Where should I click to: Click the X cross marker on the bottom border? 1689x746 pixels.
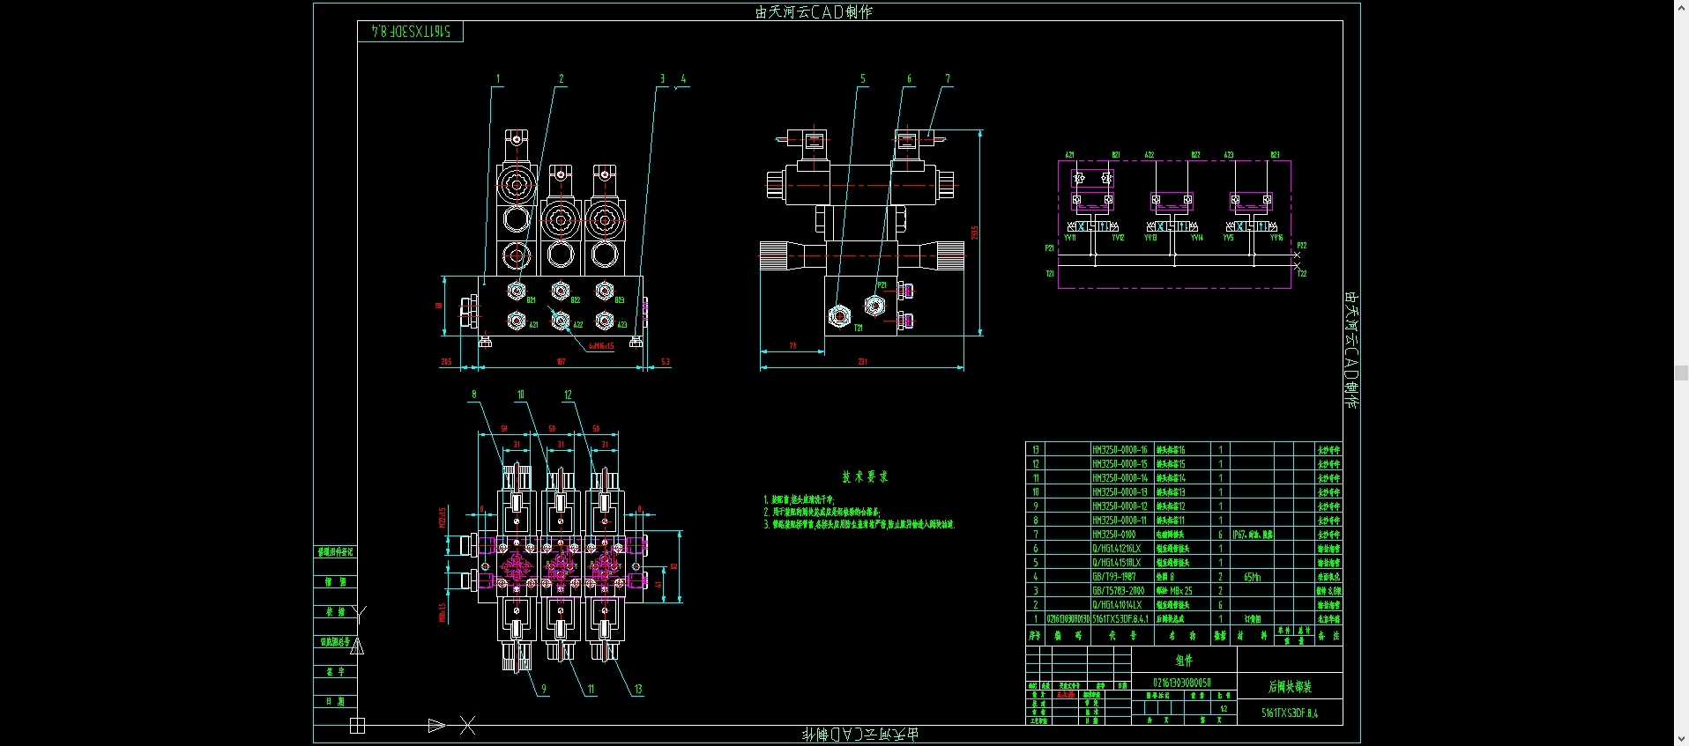click(x=467, y=725)
